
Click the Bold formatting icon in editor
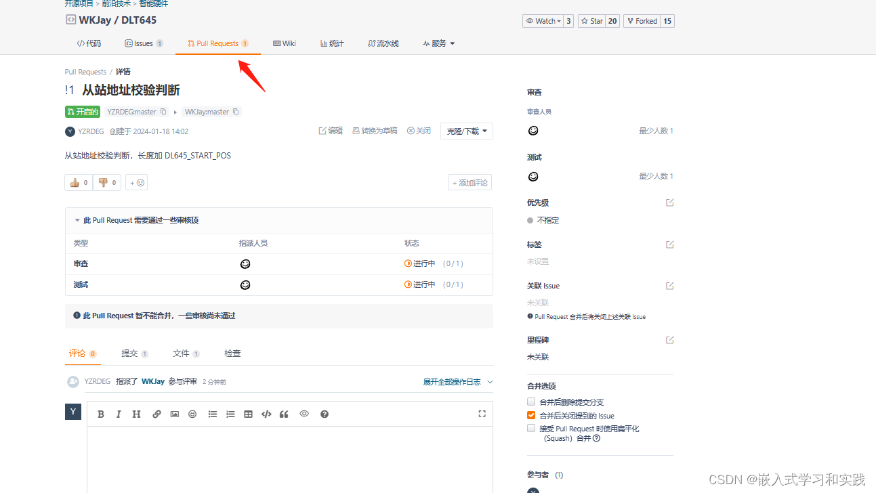[x=101, y=414]
